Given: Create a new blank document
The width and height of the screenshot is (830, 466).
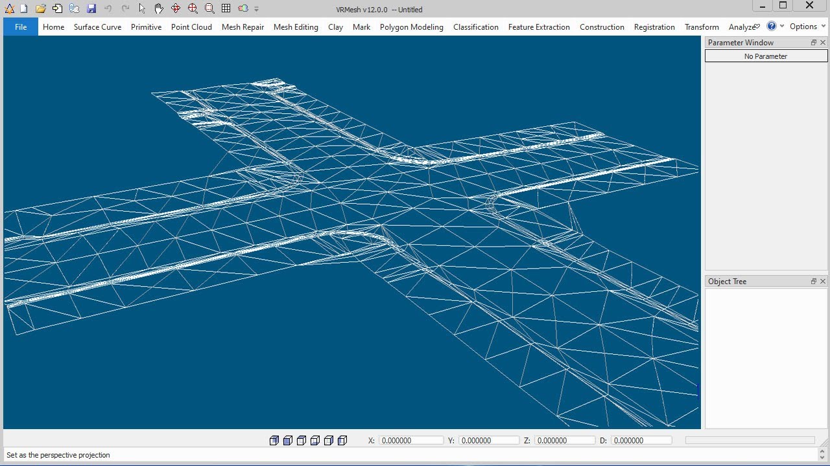Looking at the screenshot, I should pos(24,8).
